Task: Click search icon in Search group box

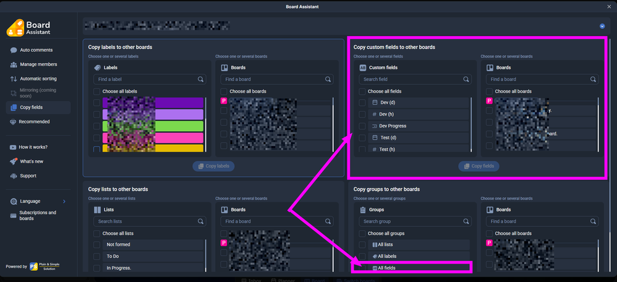Action: pyautogui.click(x=466, y=221)
